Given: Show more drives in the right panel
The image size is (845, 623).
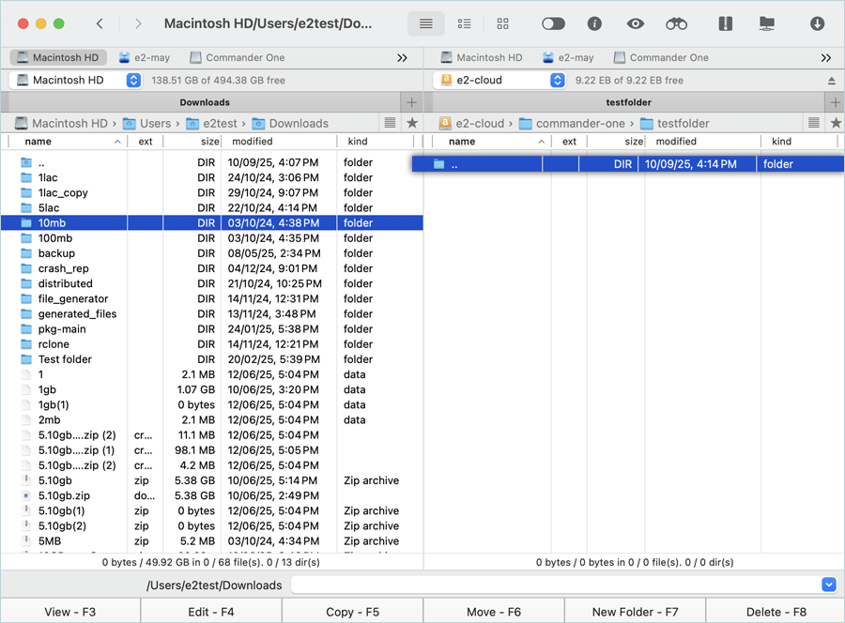Looking at the screenshot, I should click(826, 57).
